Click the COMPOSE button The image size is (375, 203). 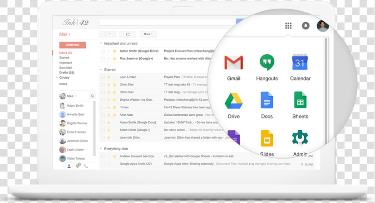pos(73,45)
